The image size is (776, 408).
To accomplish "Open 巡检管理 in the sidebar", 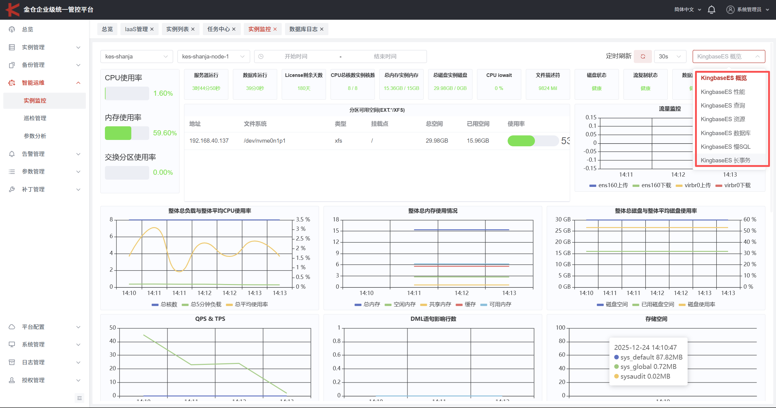I will pyautogui.click(x=35, y=118).
